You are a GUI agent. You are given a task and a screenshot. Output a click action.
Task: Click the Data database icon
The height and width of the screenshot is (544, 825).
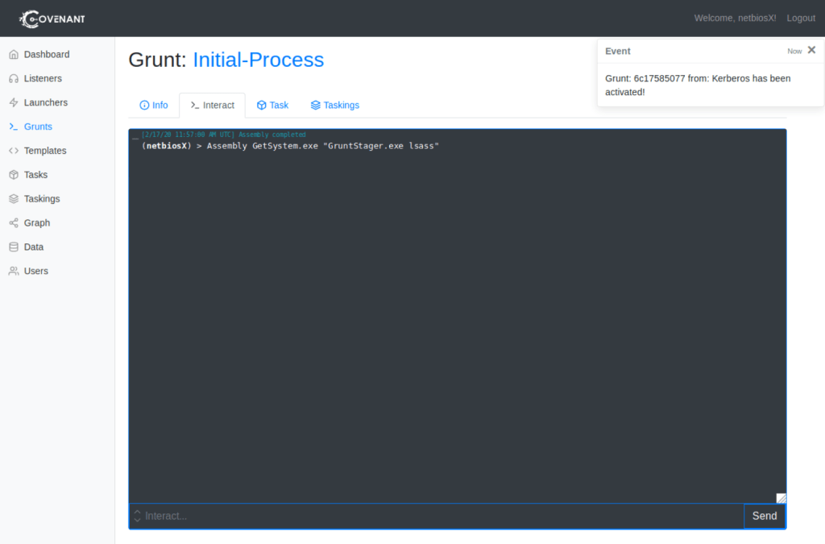tap(14, 247)
